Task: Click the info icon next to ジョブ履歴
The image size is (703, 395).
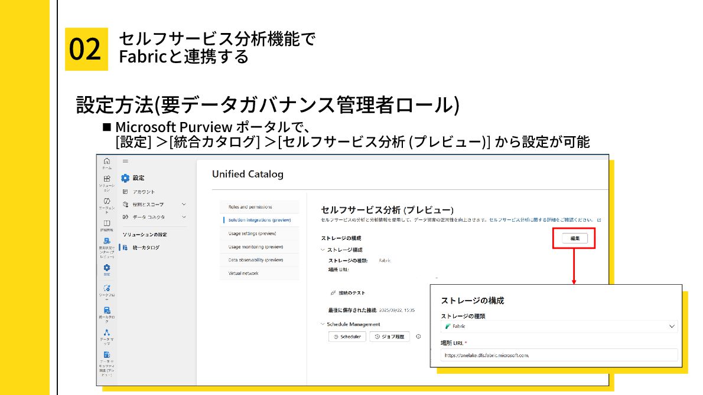Action: 418,337
